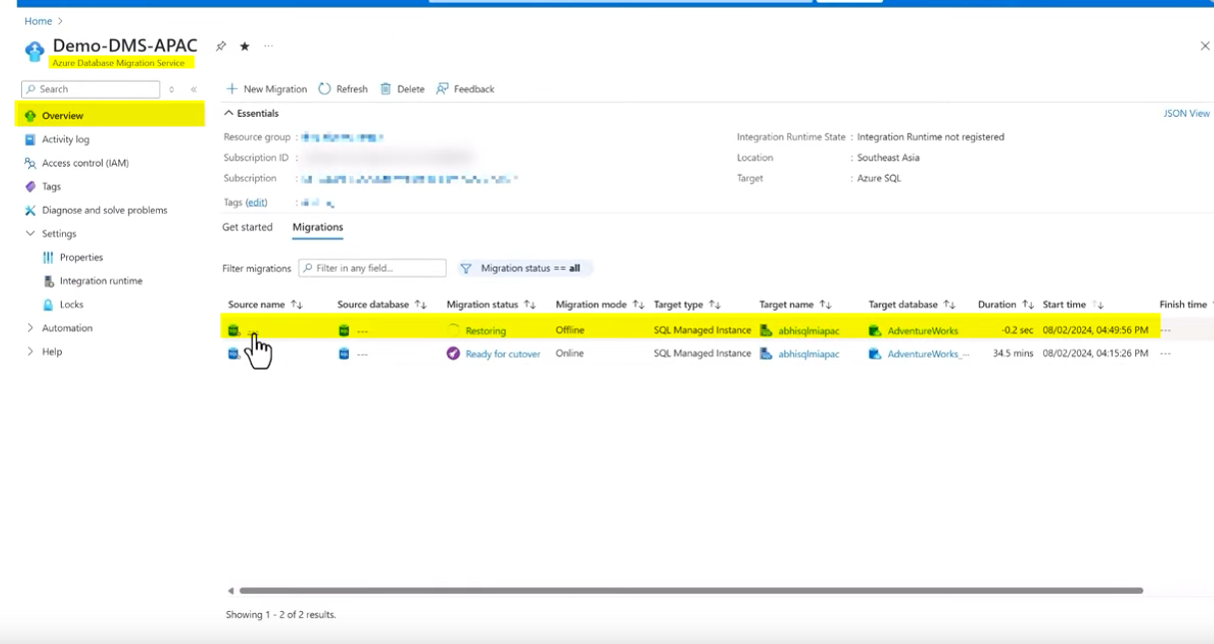Open Diagnose and solve problems

pyautogui.click(x=104, y=211)
